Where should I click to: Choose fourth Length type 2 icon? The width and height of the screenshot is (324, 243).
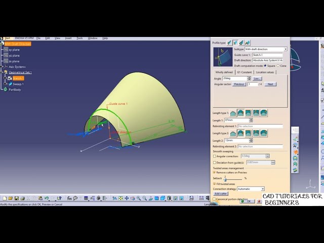click(256, 133)
